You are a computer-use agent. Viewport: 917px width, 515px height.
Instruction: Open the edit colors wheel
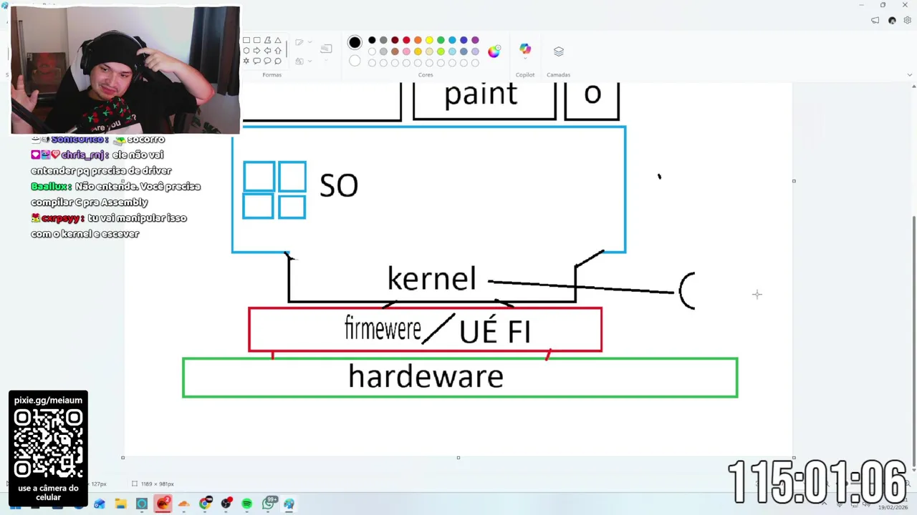494,51
